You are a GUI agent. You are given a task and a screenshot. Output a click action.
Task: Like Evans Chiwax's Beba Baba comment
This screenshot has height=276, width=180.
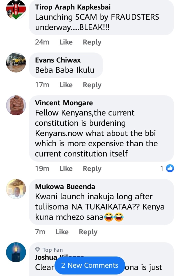coord(66,85)
